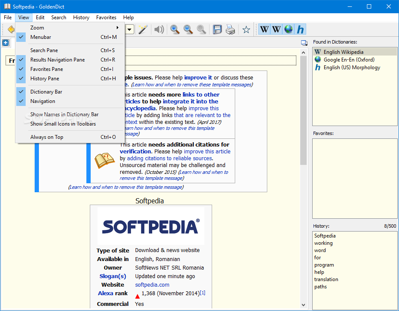Enable Show Names in Dictionary Bar
This screenshot has height=311, width=399.
point(70,114)
